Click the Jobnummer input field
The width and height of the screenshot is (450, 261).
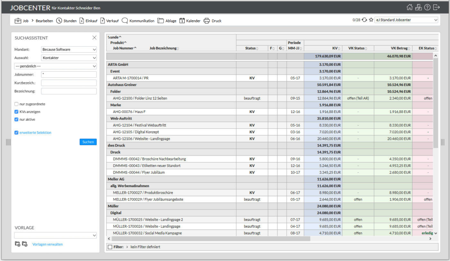click(x=69, y=74)
